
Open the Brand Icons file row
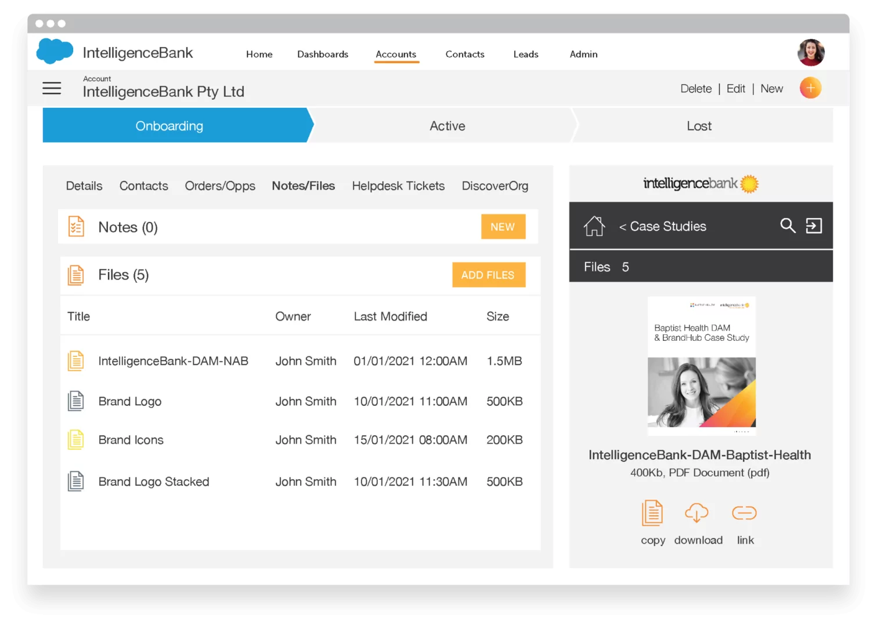[x=131, y=440]
